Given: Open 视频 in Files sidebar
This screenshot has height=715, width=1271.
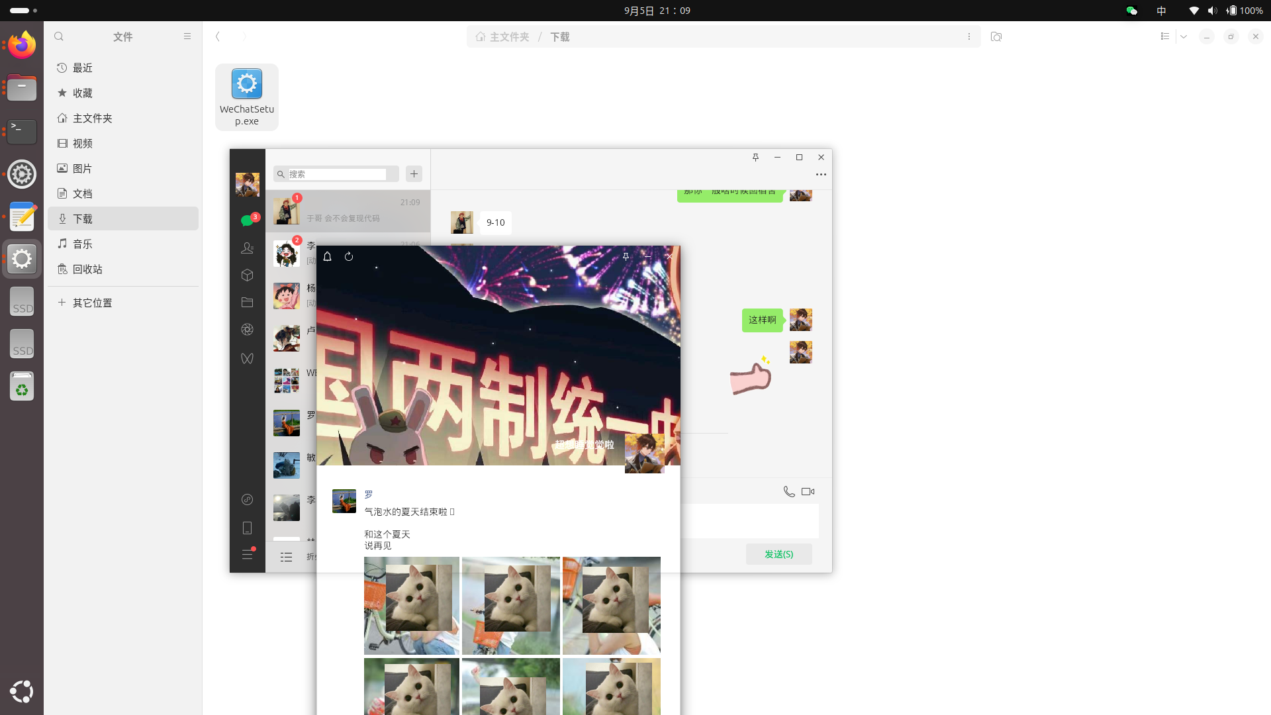Looking at the screenshot, I should tap(123, 144).
